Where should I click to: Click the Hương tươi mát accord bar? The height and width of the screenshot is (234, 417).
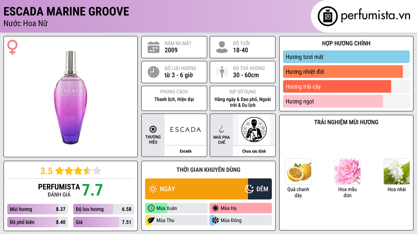346,57
